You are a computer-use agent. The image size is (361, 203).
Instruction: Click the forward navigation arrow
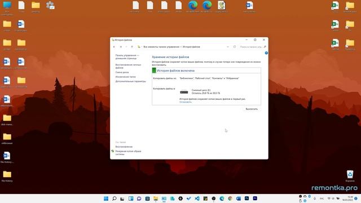(121, 47)
